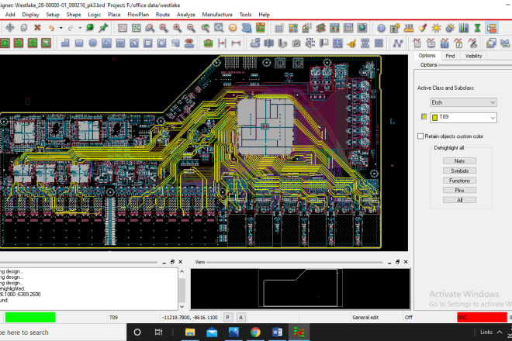This screenshot has height=341, width=512.
Task: Click the Copy tool icon
Action: (x=23, y=28)
